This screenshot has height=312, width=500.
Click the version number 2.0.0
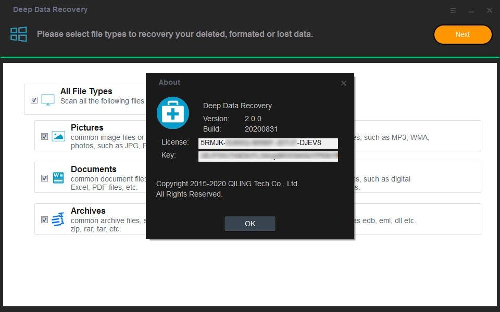(253, 119)
